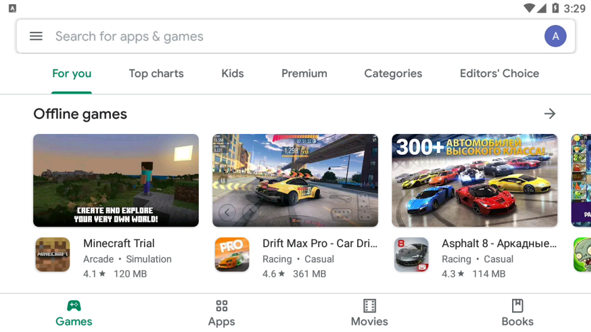Tap the Asphalt 8 app icon
This screenshot has height=332, width=591.
[x=411, y=255]
